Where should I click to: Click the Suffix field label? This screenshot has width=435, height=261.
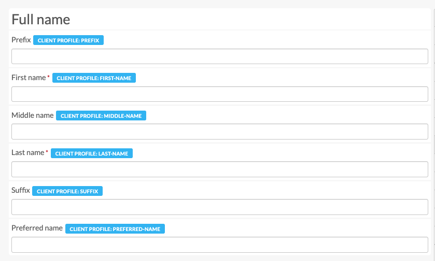tap(21, 191)
